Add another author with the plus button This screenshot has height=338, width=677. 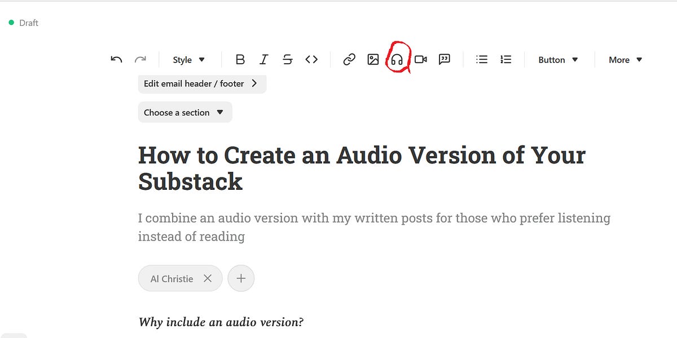[x=241, y=278]
